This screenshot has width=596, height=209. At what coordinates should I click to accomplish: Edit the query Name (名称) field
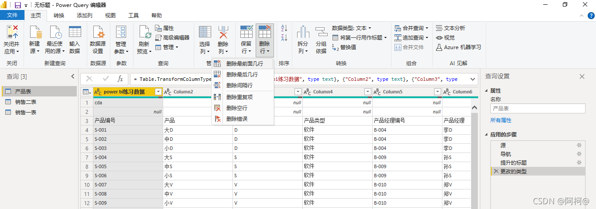pyautogui.click(x=538, y=109)
